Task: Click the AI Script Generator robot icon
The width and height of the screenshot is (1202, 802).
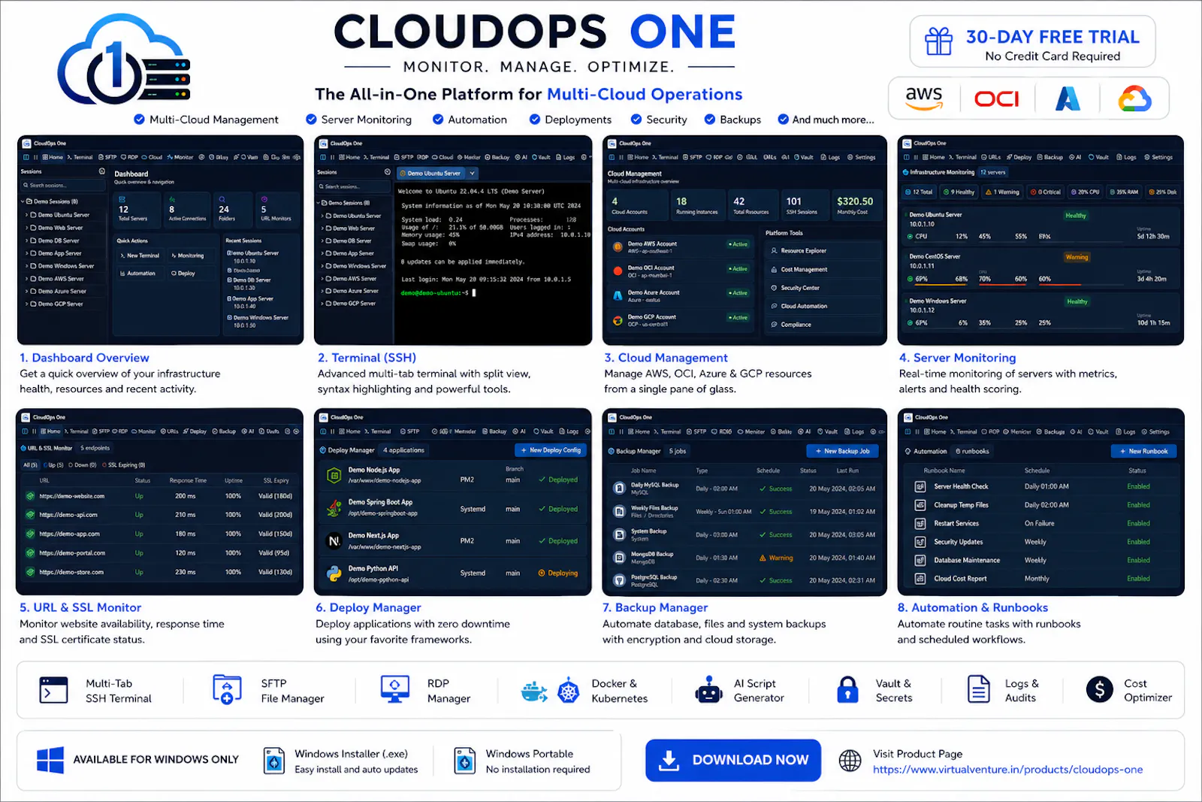Action: pyautogui.click(x=708, y=689)
